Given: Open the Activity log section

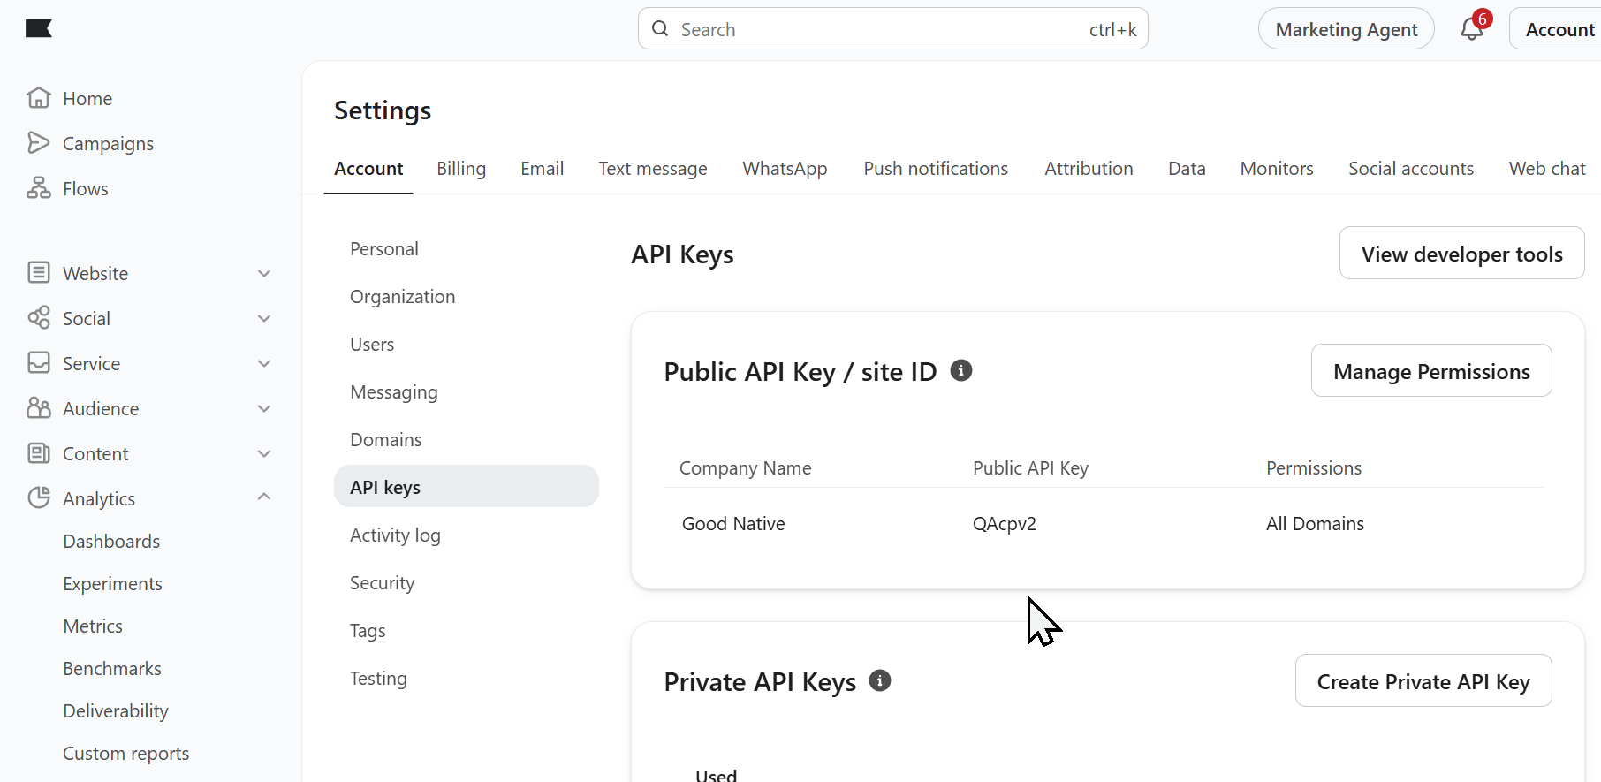Looking at the screenshot, I should coord(395,535).
